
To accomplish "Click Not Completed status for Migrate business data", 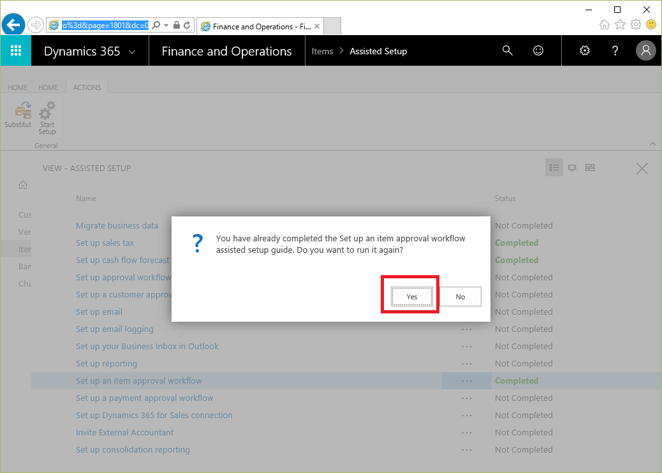I will coord(524,226).
